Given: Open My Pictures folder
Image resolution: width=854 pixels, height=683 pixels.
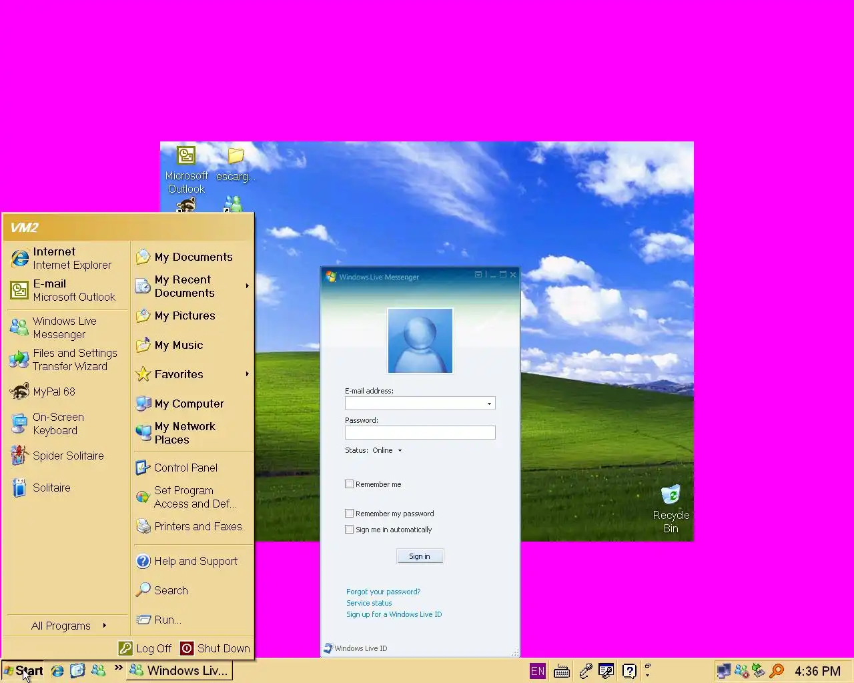Looking at the screenshot, I should (193, 315).
